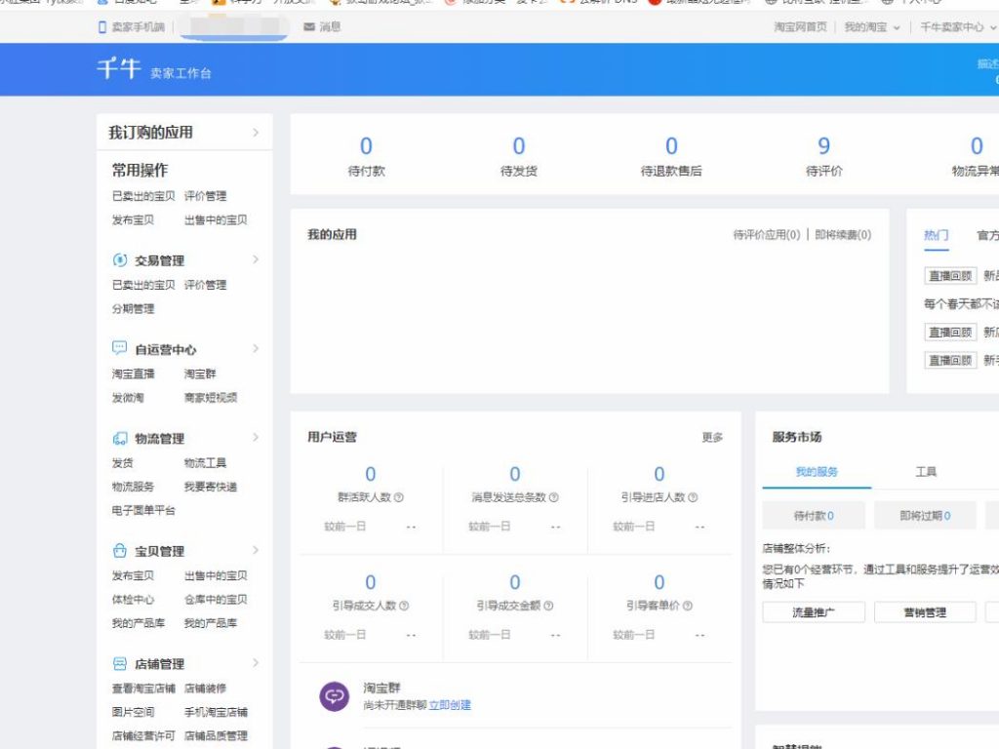This screenshot has width=999, height=749.
Task: Click the purple 淘宝群 group icon
Action: [x=333, y=695]
